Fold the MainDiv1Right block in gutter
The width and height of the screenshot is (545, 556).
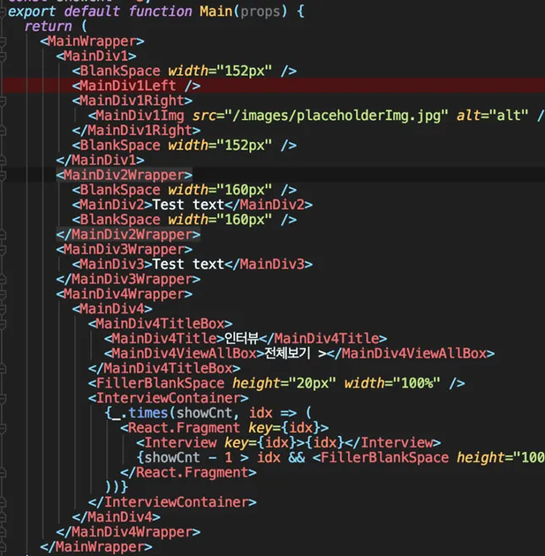click(3, 101)
